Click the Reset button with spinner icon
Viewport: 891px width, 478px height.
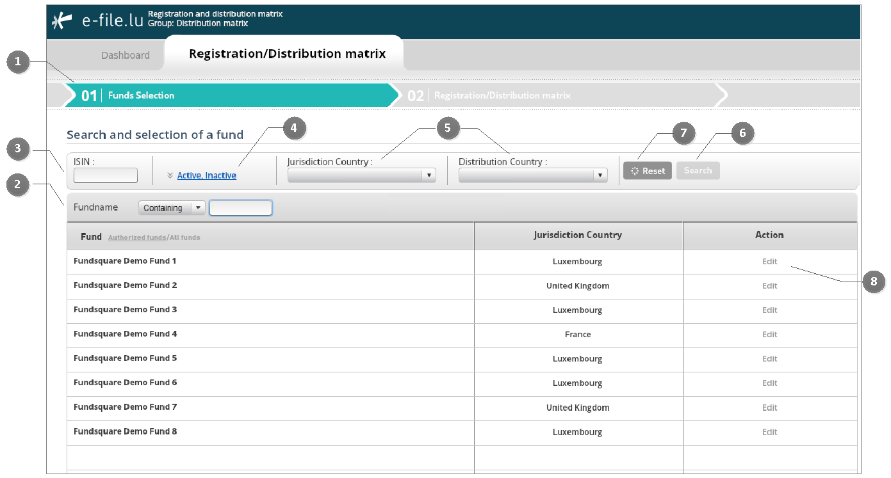pyautogui.click(x=648, y=171)
